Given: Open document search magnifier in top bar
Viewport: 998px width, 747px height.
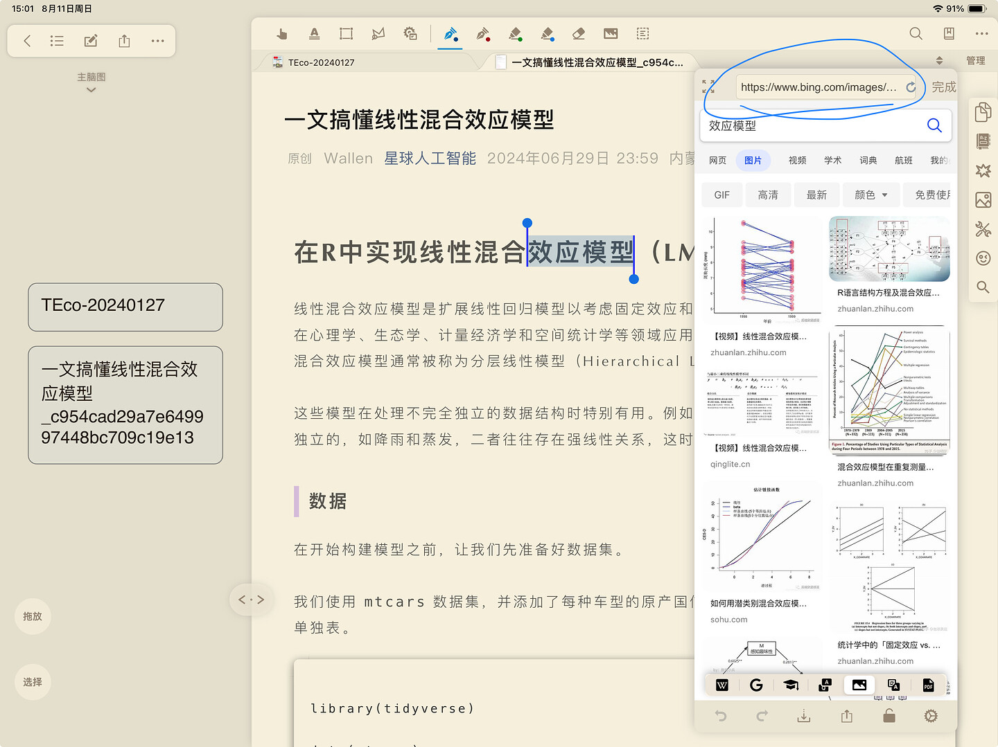Looking at the screenshot, I should click(x=916, y=33).
